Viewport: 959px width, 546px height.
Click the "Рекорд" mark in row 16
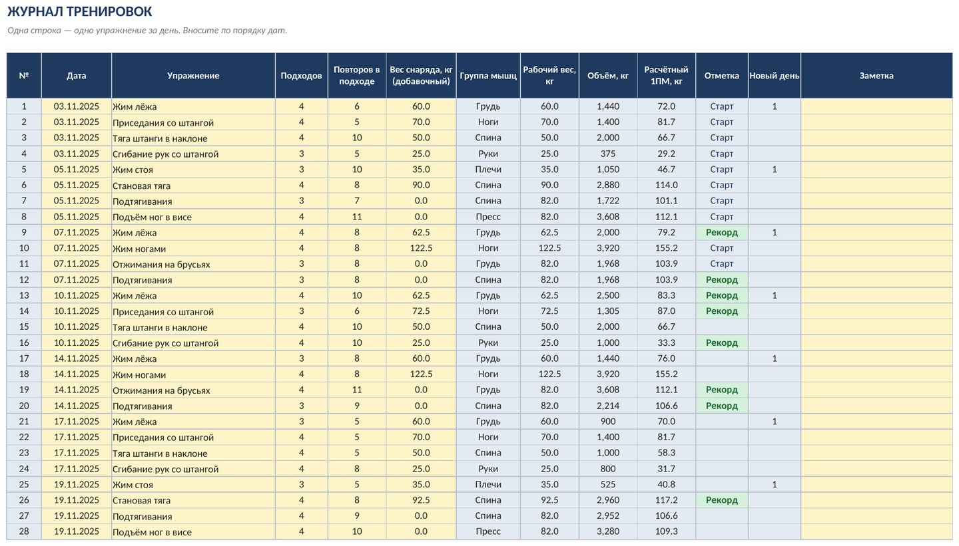point(722,343)
